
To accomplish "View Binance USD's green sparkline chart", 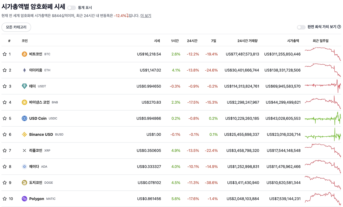I will (x=323, y=134).
